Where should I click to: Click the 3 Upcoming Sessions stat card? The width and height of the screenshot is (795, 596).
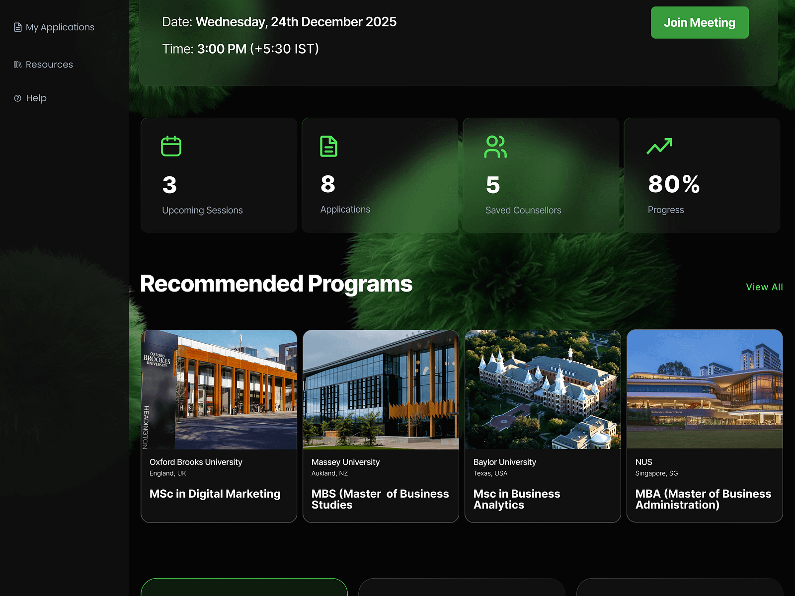[219, 175]
